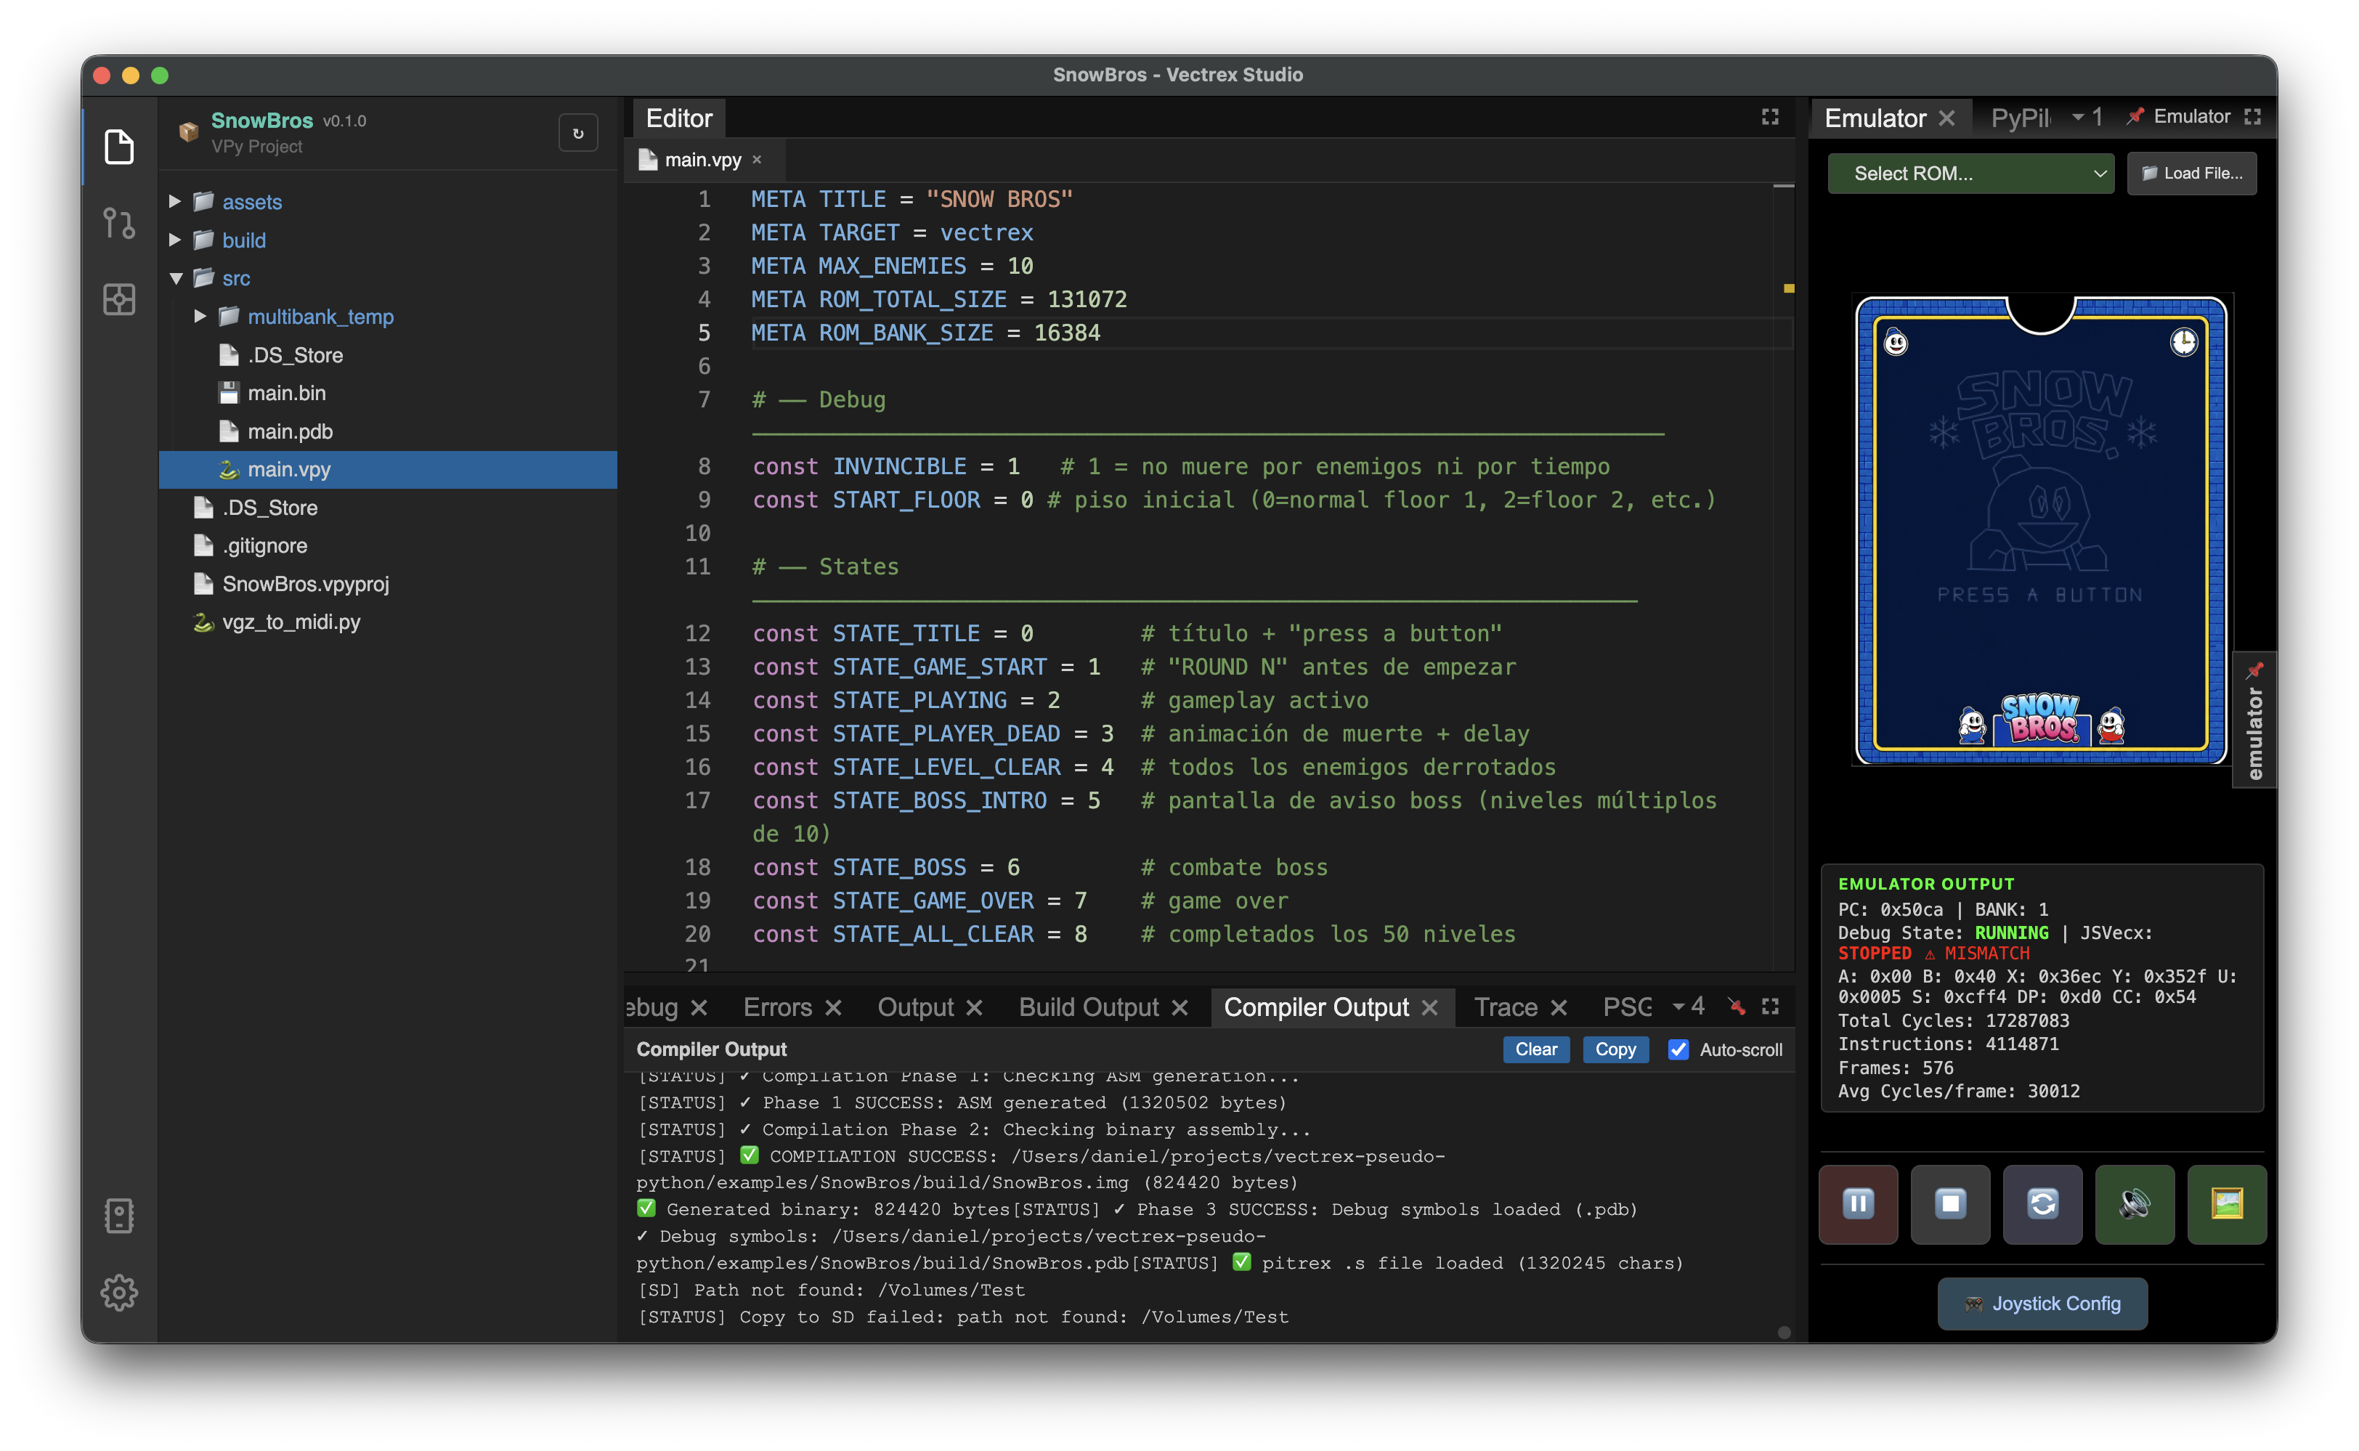Viewport: 2359px width, 1451px height.
Task: Pause the emulator
Action: point(1858,1203)
